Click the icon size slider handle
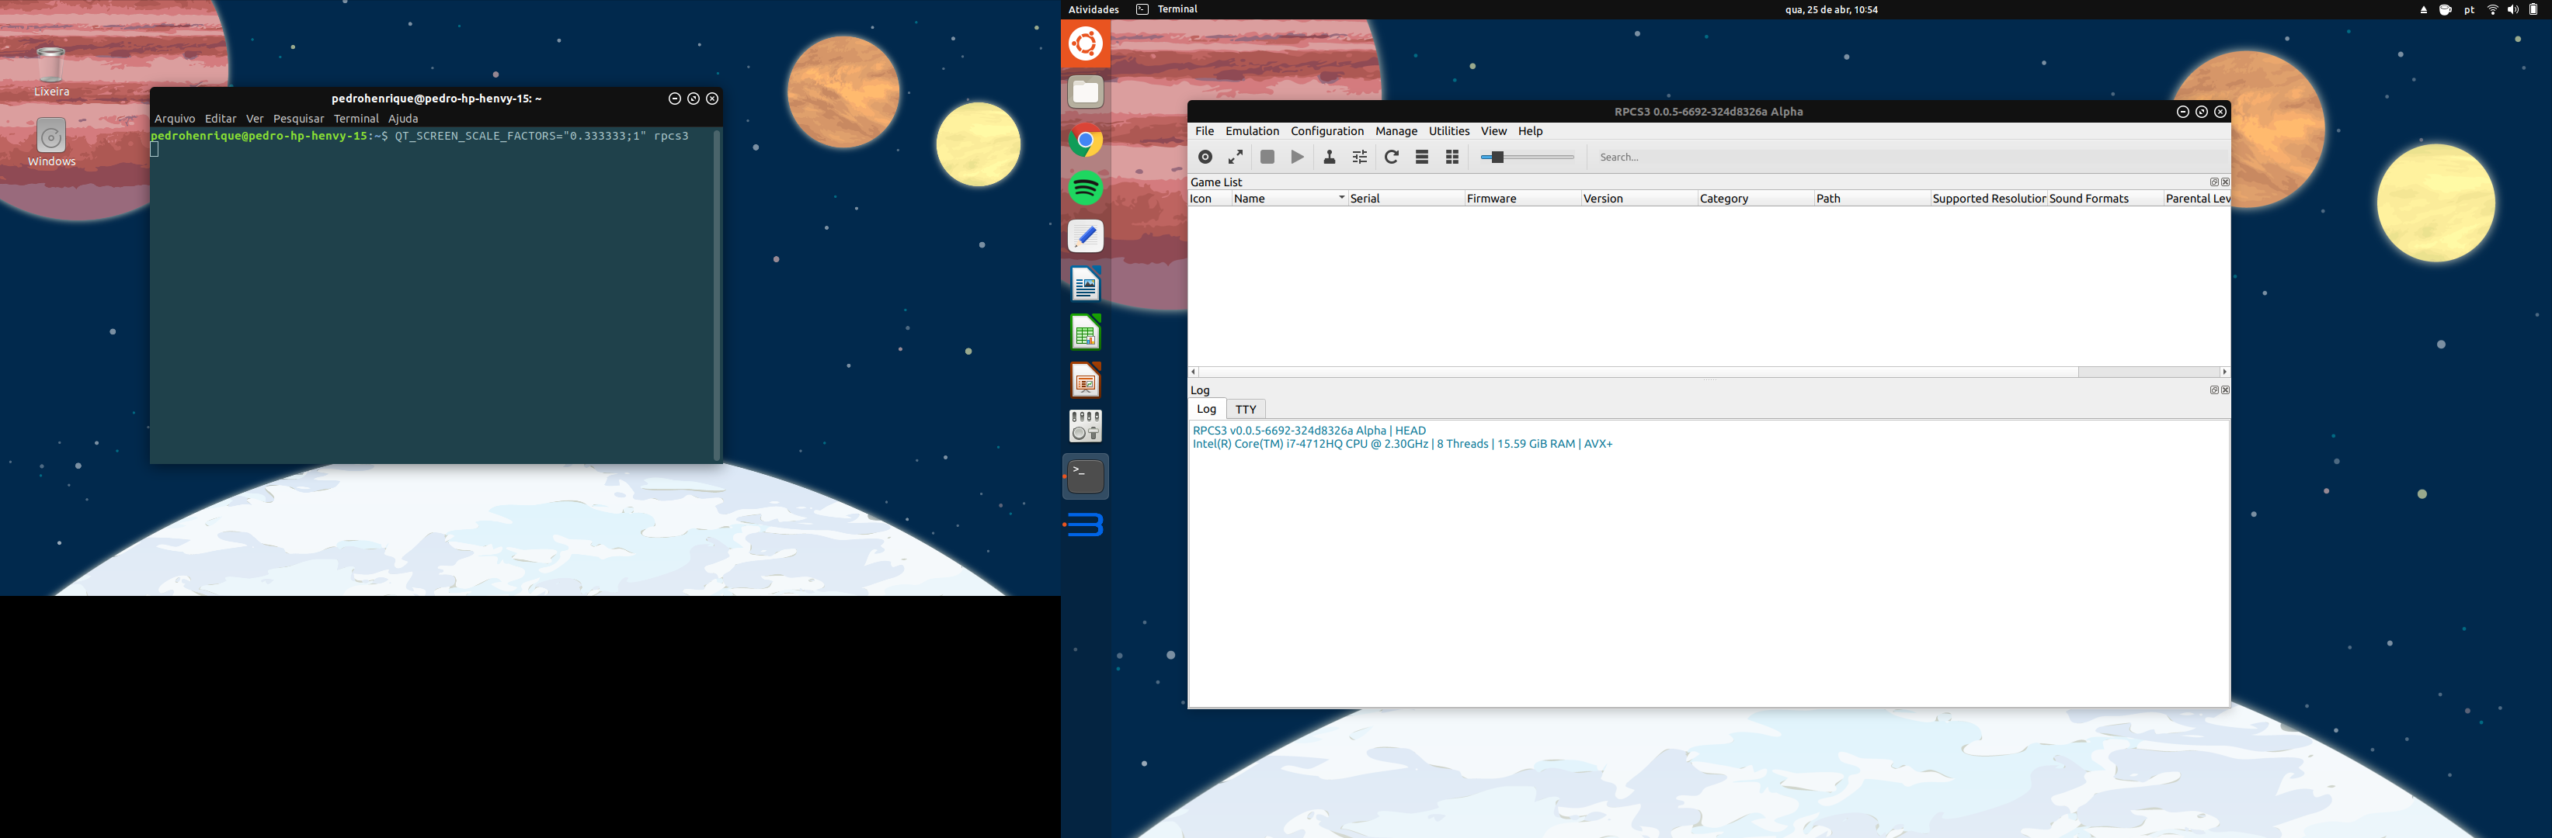The image size is (2552, 838). [1498, 158]
